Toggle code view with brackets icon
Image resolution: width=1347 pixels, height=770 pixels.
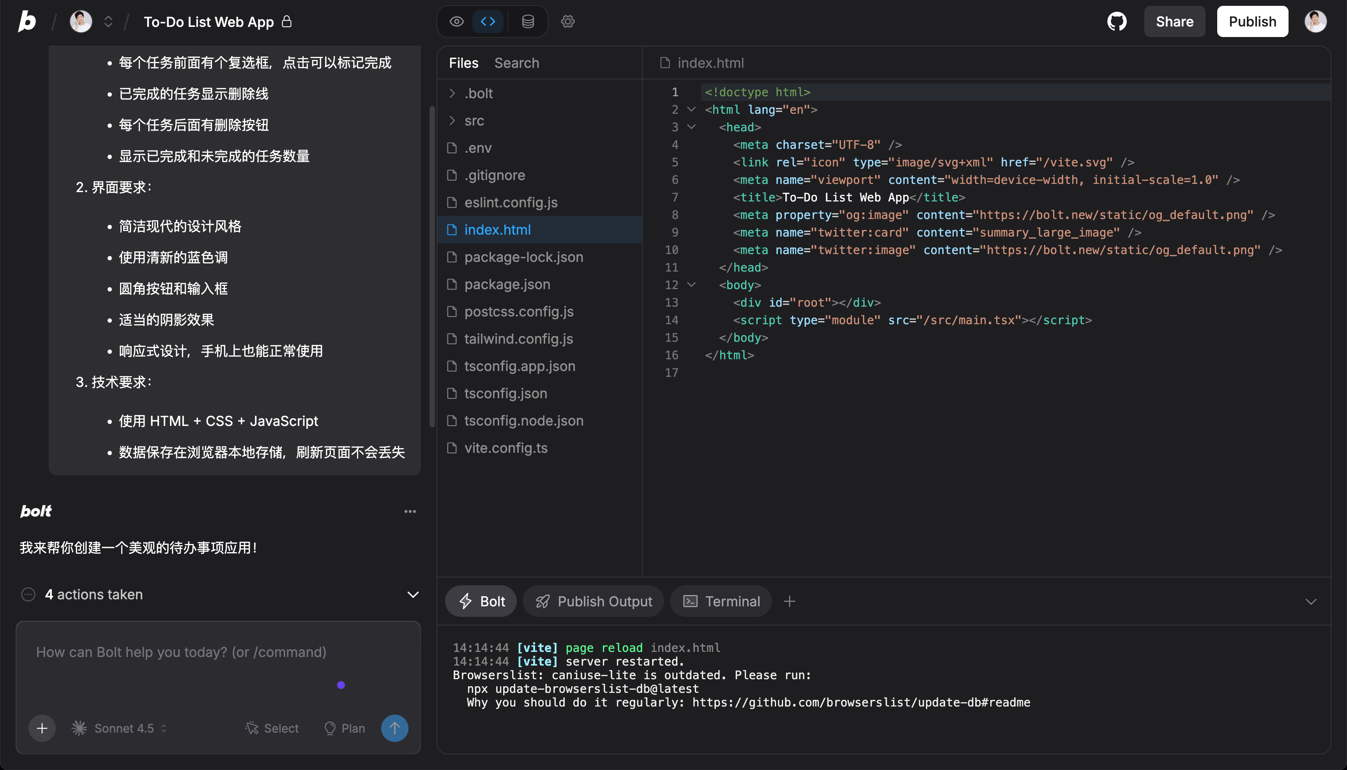[x=488, y=22]
